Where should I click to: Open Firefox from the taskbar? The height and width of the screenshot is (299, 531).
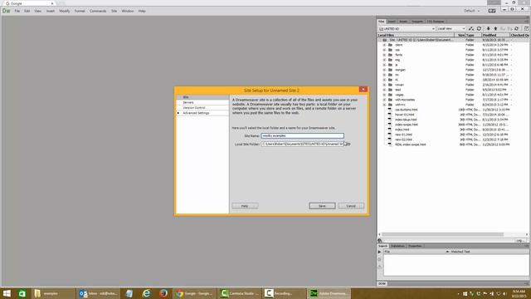[163, 293]
